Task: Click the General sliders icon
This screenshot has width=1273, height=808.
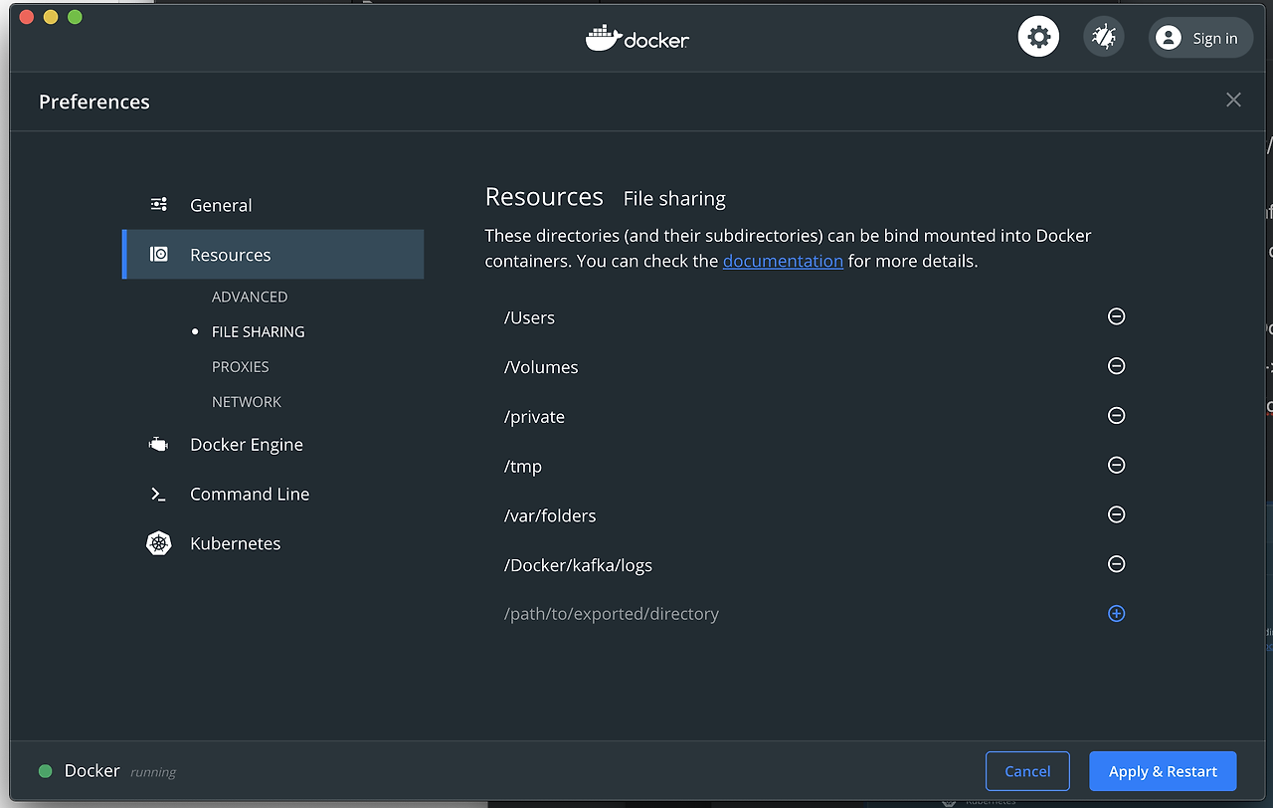Action: [x=159, y=204]
